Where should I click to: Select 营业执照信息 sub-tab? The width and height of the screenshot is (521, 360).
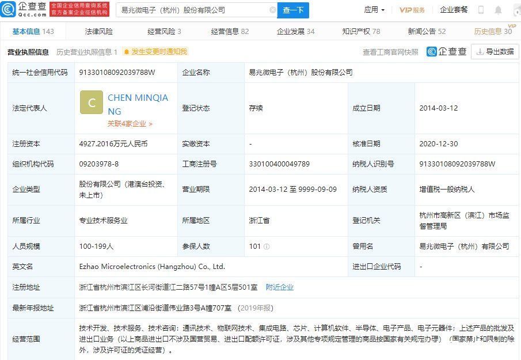tap(28, 52)
